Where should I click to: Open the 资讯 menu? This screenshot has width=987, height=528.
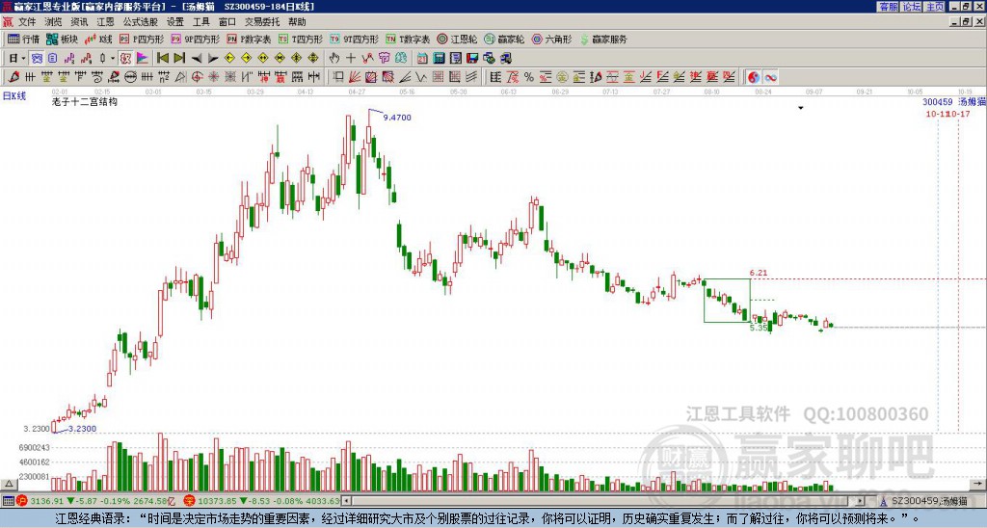[79, 22]
